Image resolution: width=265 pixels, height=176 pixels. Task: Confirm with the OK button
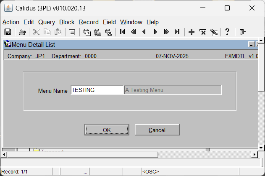[x=107, y=130]
